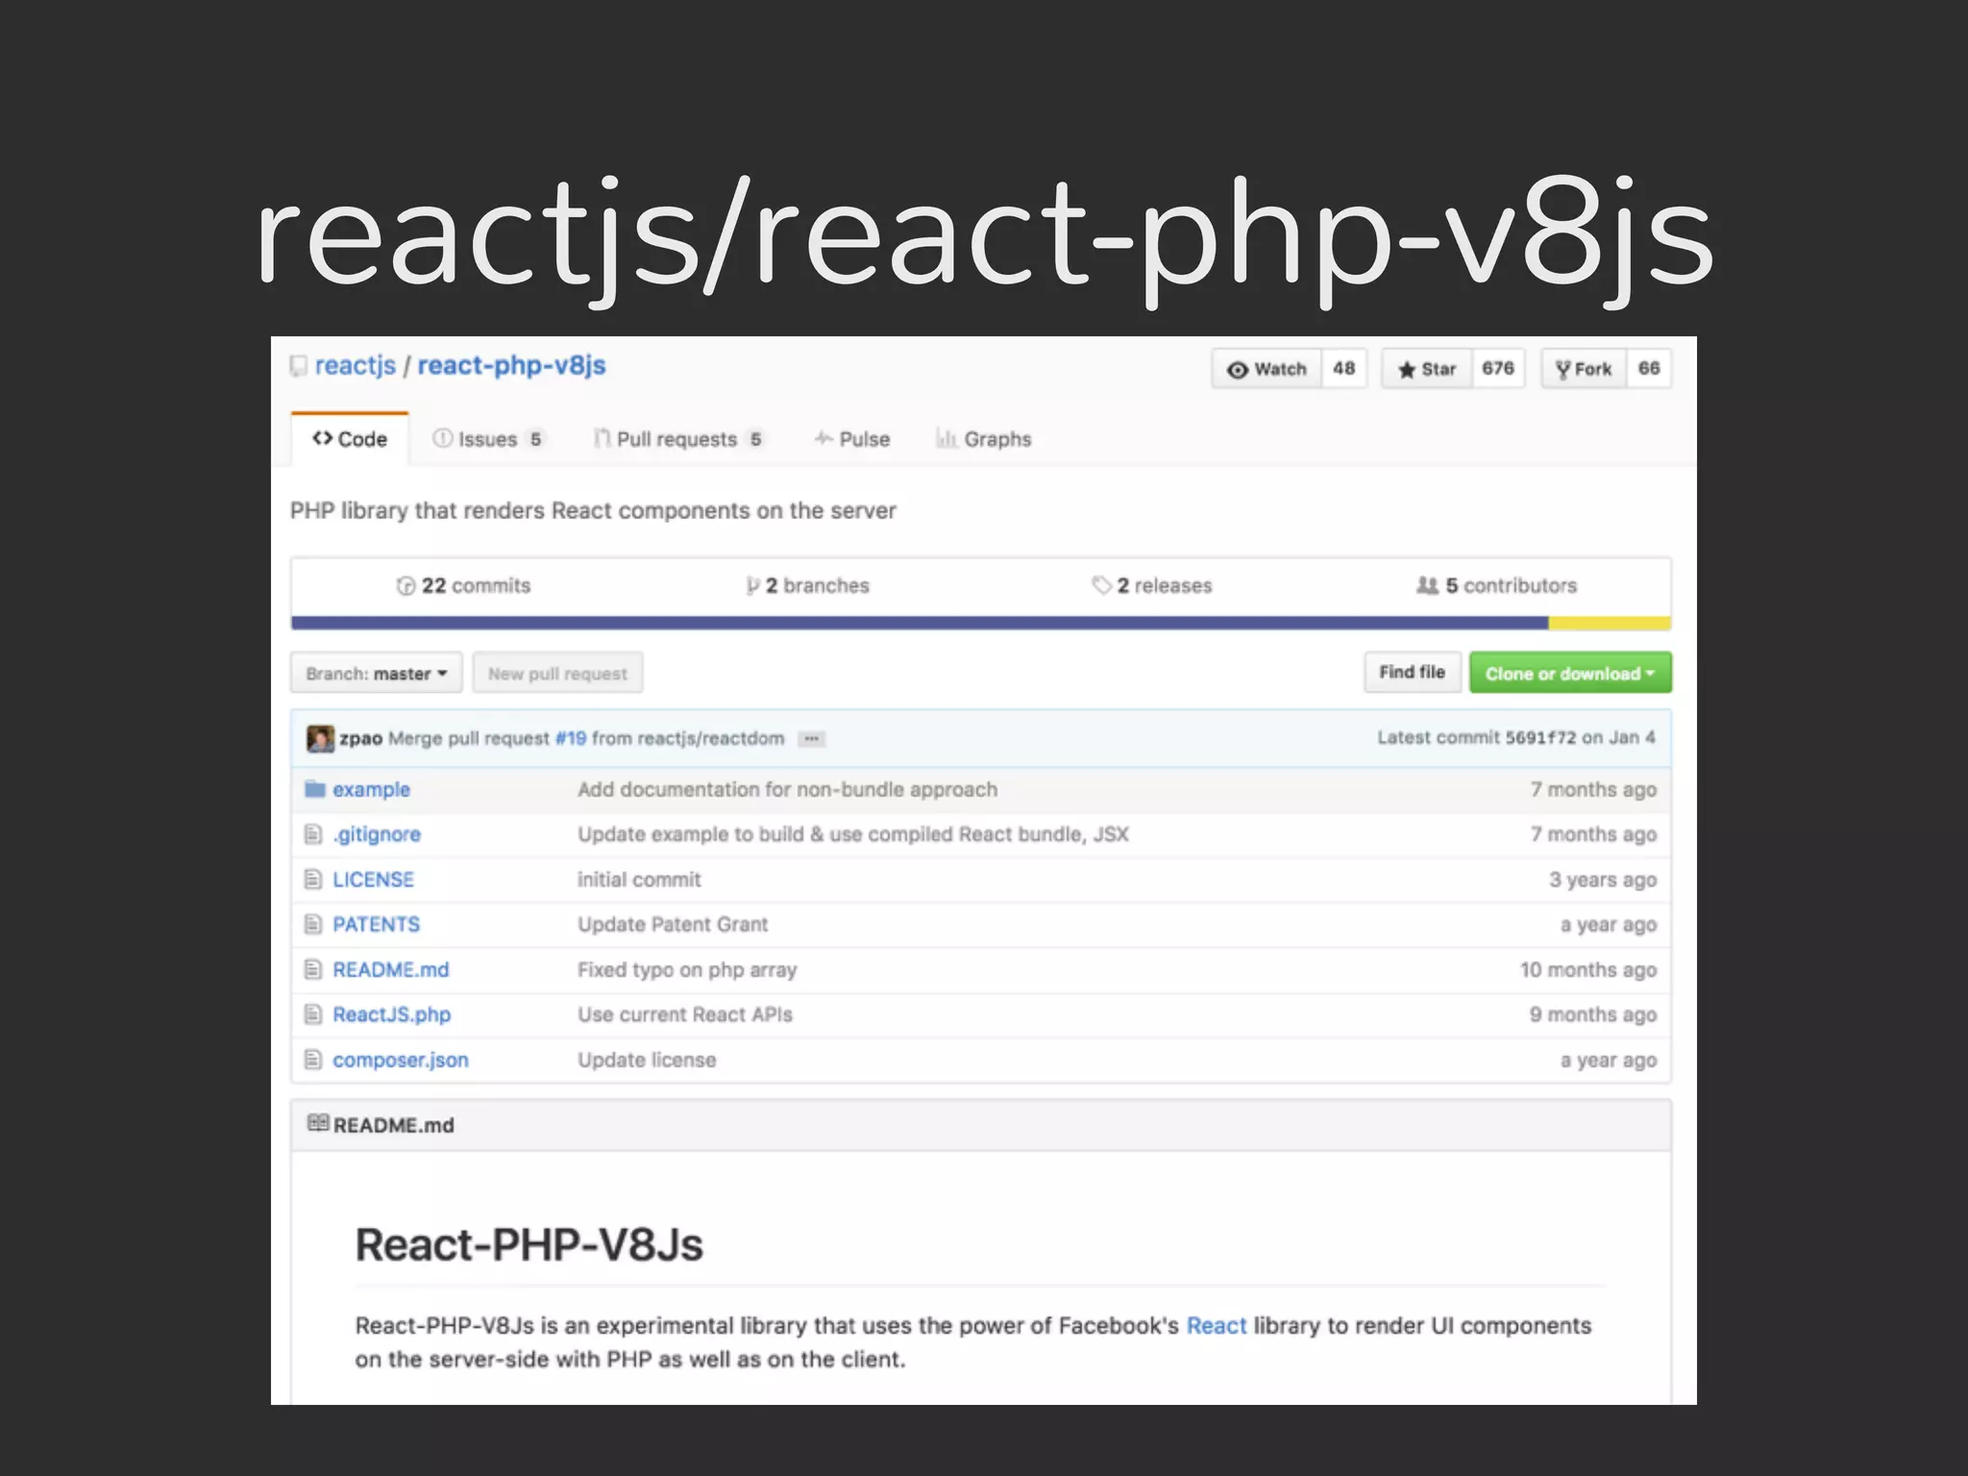Click the zpao avatar thumbnail
Image resolution: width=1968 pixels, height=1476 pixels.
(x=320, y=738)
